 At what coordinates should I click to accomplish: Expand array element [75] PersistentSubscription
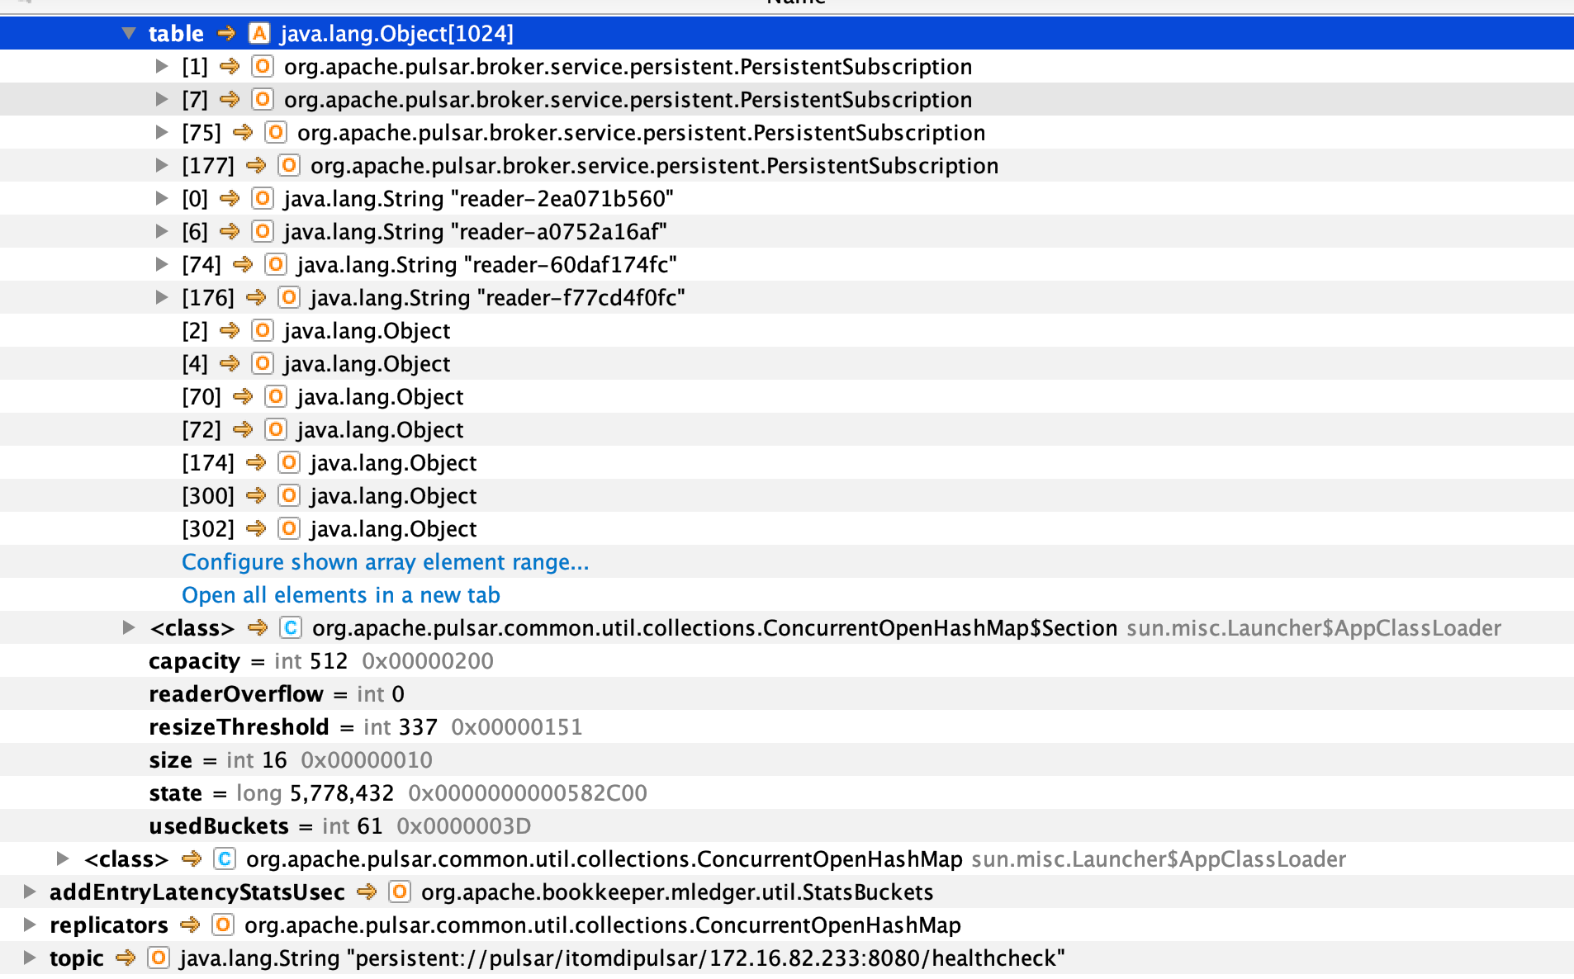click(162, 133)
